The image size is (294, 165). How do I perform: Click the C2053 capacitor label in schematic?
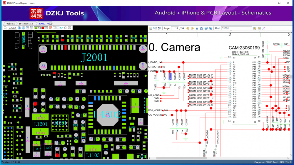point(175,76)
